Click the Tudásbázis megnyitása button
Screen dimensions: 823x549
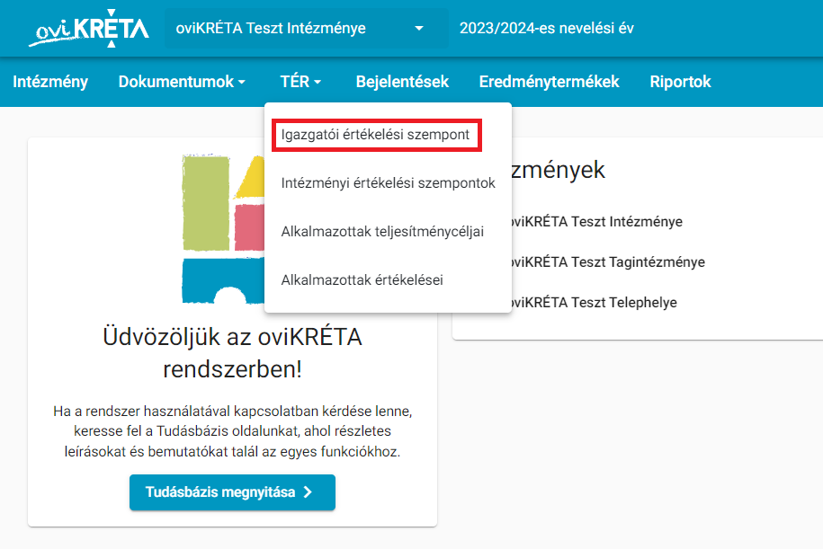click(x=233, y=492)
